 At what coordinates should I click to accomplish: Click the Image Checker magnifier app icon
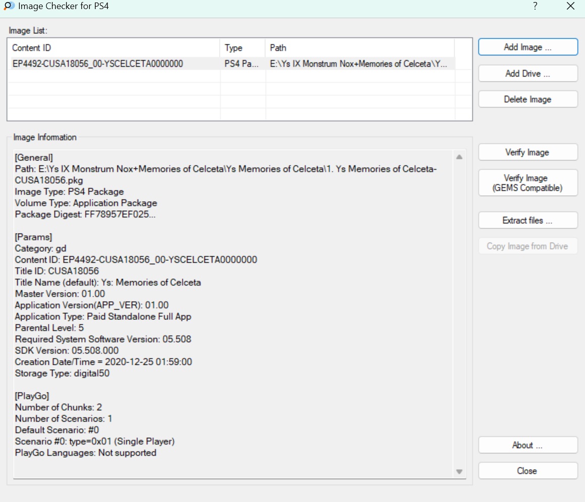pos(9,7)
